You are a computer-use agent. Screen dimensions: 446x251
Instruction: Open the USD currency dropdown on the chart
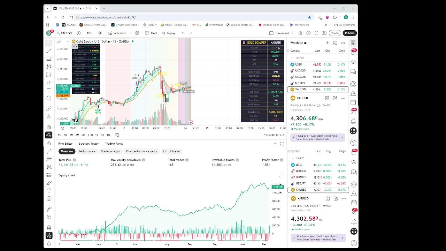tap(63, 41)
